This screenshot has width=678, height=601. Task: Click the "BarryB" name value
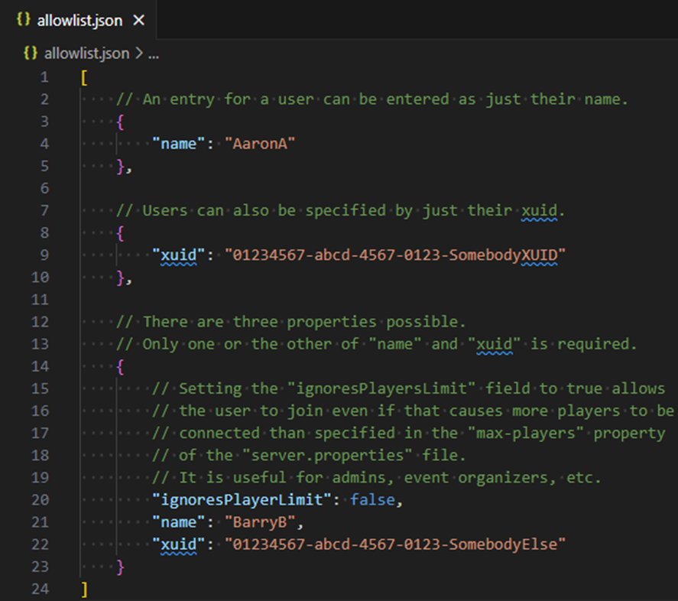pyautogui.click(x=261, y=521)
